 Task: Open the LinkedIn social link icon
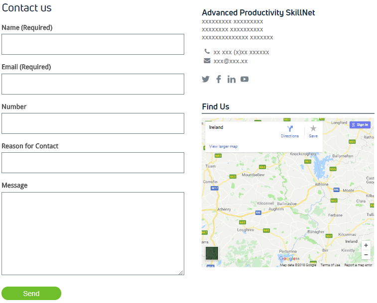pos(232,79)
